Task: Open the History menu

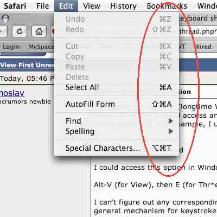Action: 124,6
